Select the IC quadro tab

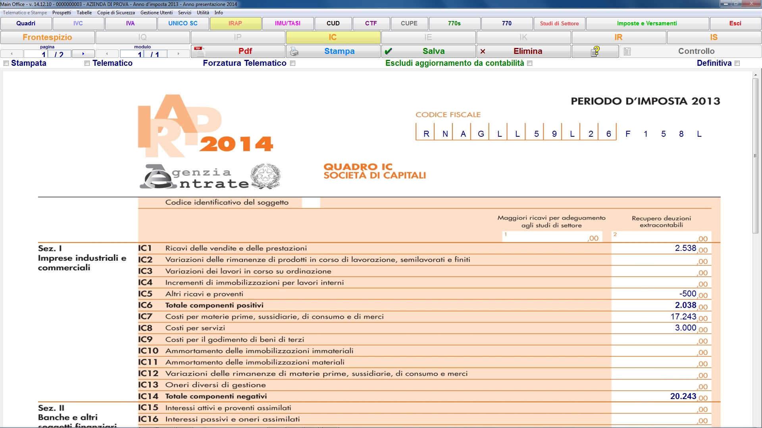[333, 37]
